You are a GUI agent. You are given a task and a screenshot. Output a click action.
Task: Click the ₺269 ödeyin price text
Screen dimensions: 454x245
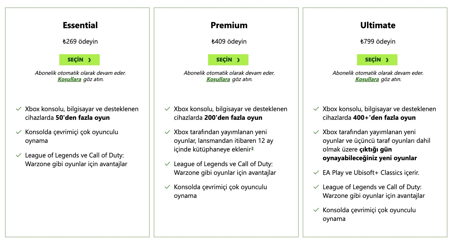click(80, 41)
